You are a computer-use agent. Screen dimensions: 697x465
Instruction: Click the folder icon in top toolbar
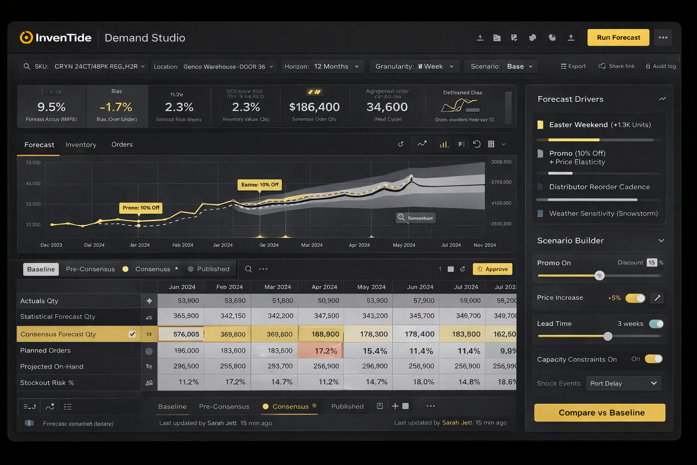point(497,38)
